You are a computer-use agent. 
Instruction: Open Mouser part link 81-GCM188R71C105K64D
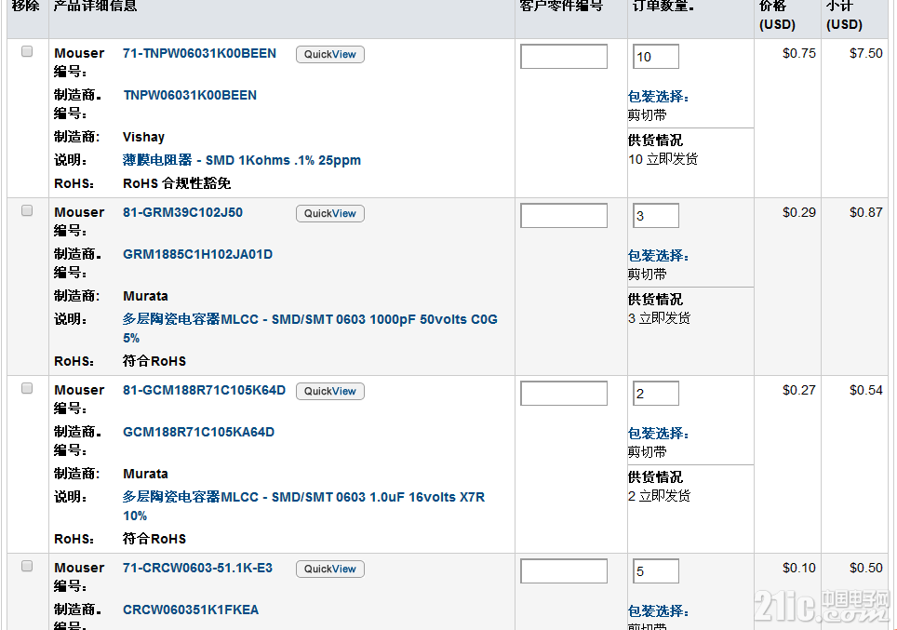[204, 390]
